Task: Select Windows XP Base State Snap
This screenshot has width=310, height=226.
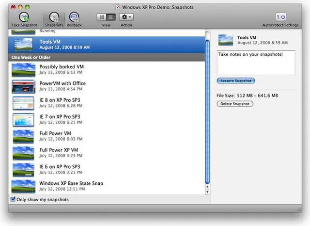Action: coord(107,186)
